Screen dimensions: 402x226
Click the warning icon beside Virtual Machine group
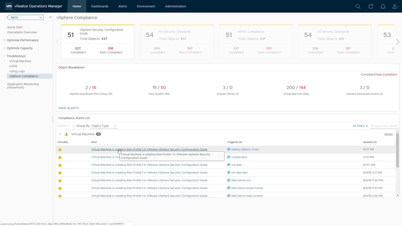tap(66, 134)
